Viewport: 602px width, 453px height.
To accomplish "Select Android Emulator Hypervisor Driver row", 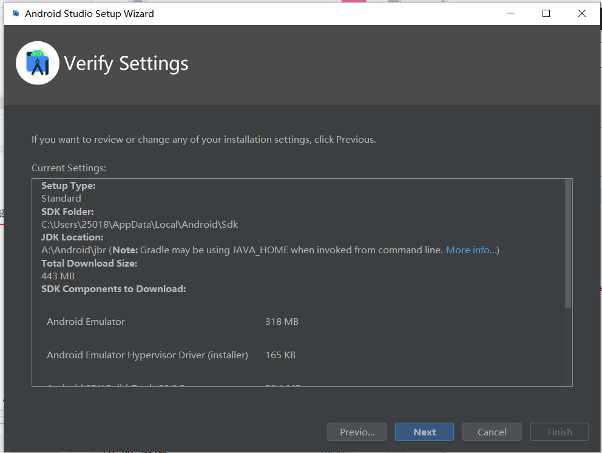I will click(x=171, y=355).
